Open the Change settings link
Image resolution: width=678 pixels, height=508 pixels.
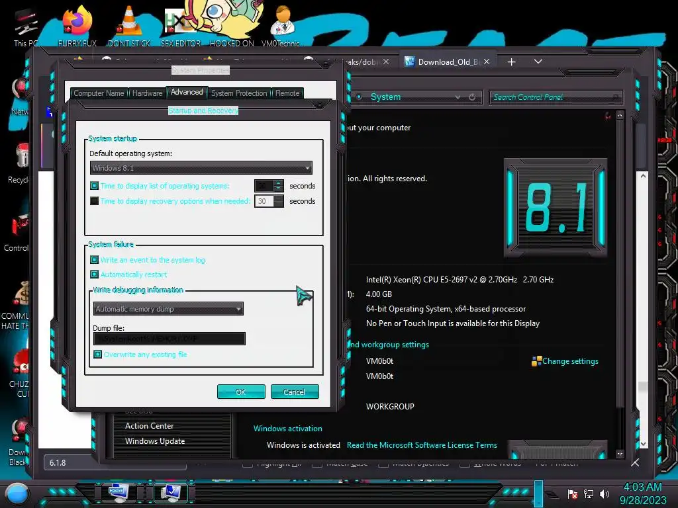[570, 361]
